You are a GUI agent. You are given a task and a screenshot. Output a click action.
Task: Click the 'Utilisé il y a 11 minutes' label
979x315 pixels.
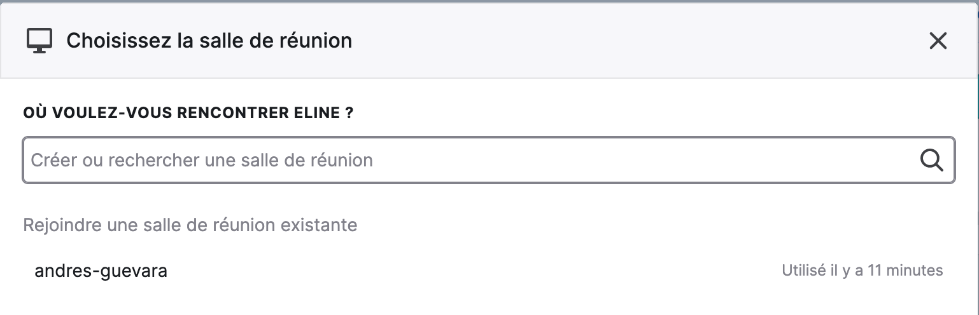pyautogui.click(x=862, y=271)
